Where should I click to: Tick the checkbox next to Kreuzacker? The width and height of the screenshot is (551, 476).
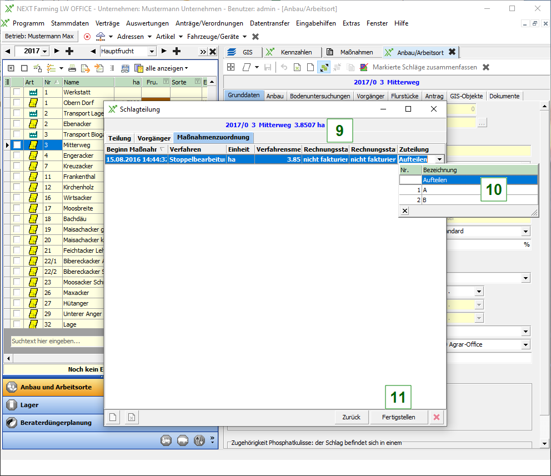(17, 166)
